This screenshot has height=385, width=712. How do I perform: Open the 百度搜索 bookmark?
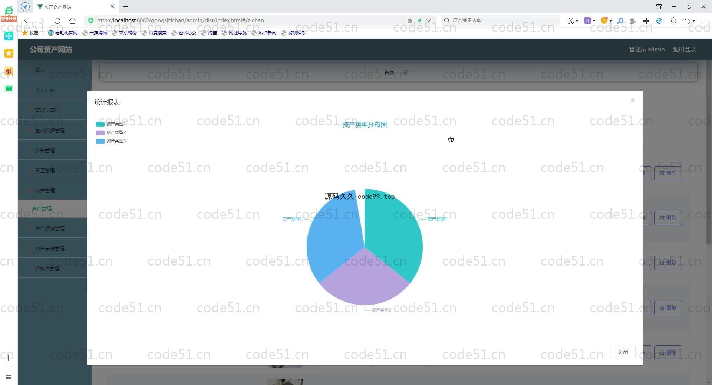click(154, 33)
